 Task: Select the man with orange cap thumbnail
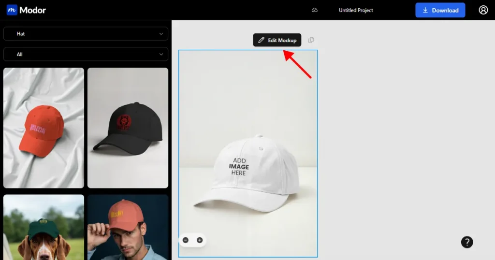click(x=128, y=227)
